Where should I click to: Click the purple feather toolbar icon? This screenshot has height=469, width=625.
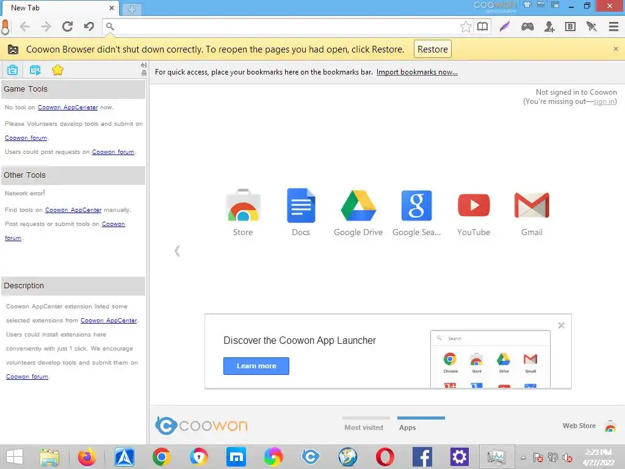505,27
